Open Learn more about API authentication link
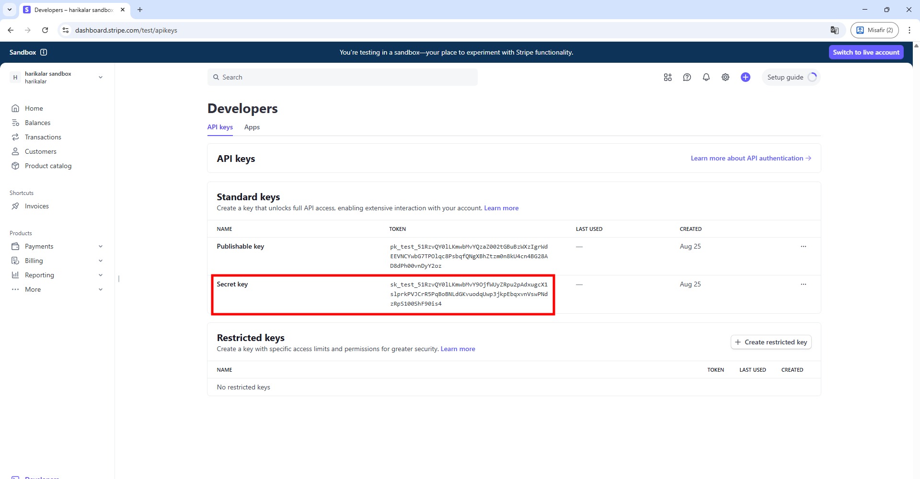The width and height of the screenshot is (920, 479). point(750,158)
